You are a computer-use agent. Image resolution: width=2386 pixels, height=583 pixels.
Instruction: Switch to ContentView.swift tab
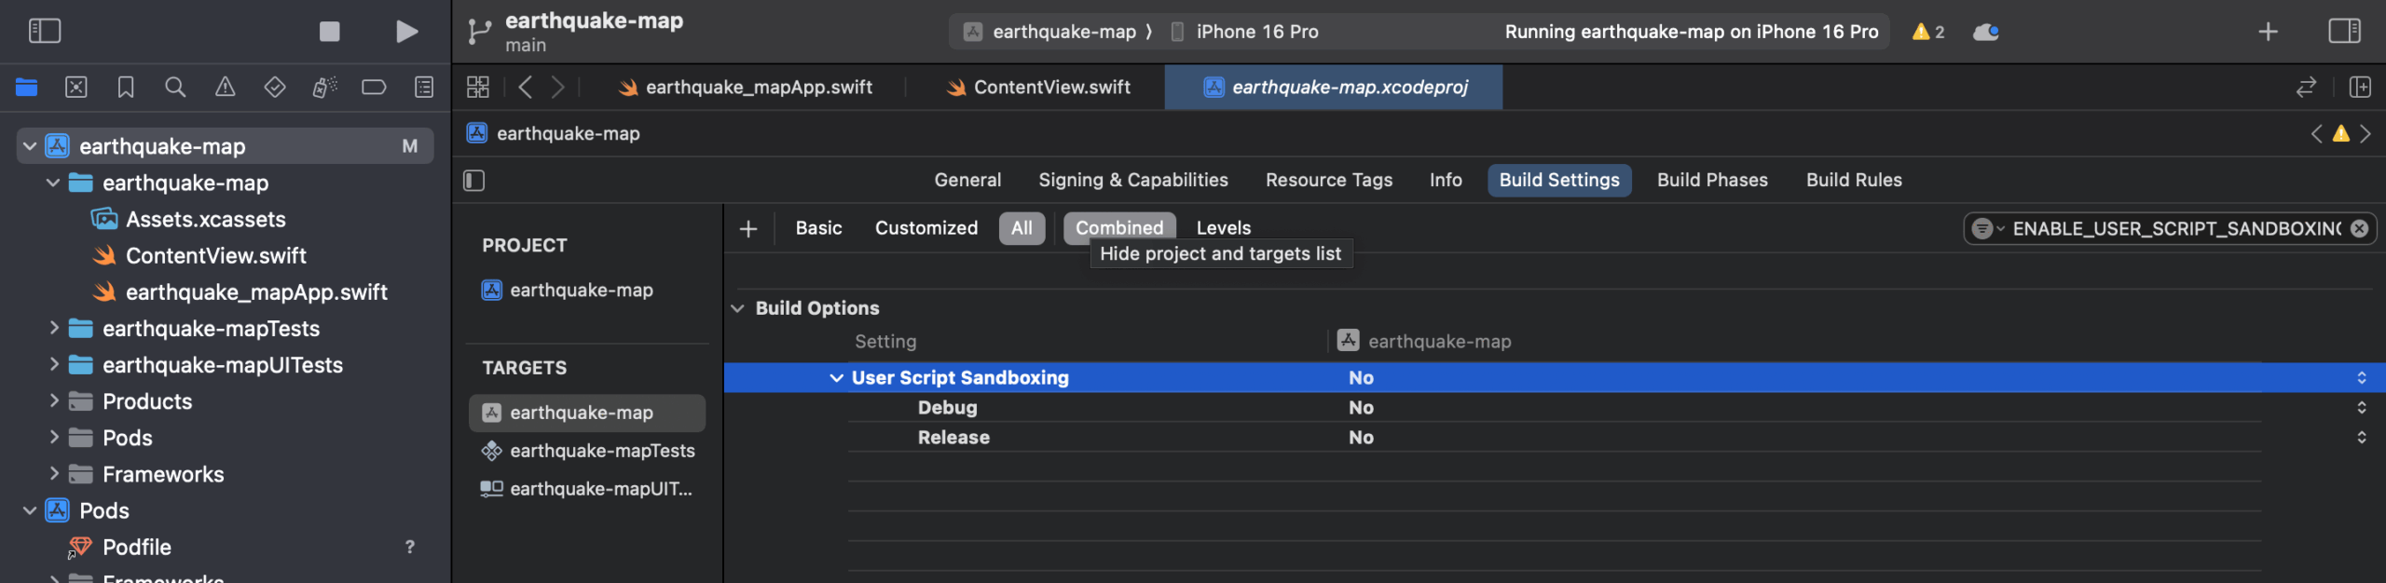pyautogui.click(x=1038, y=87)
